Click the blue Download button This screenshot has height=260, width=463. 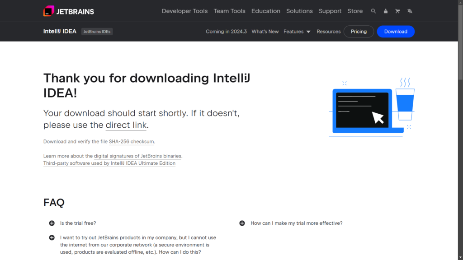pyautogui.click(x=396, y=32)
